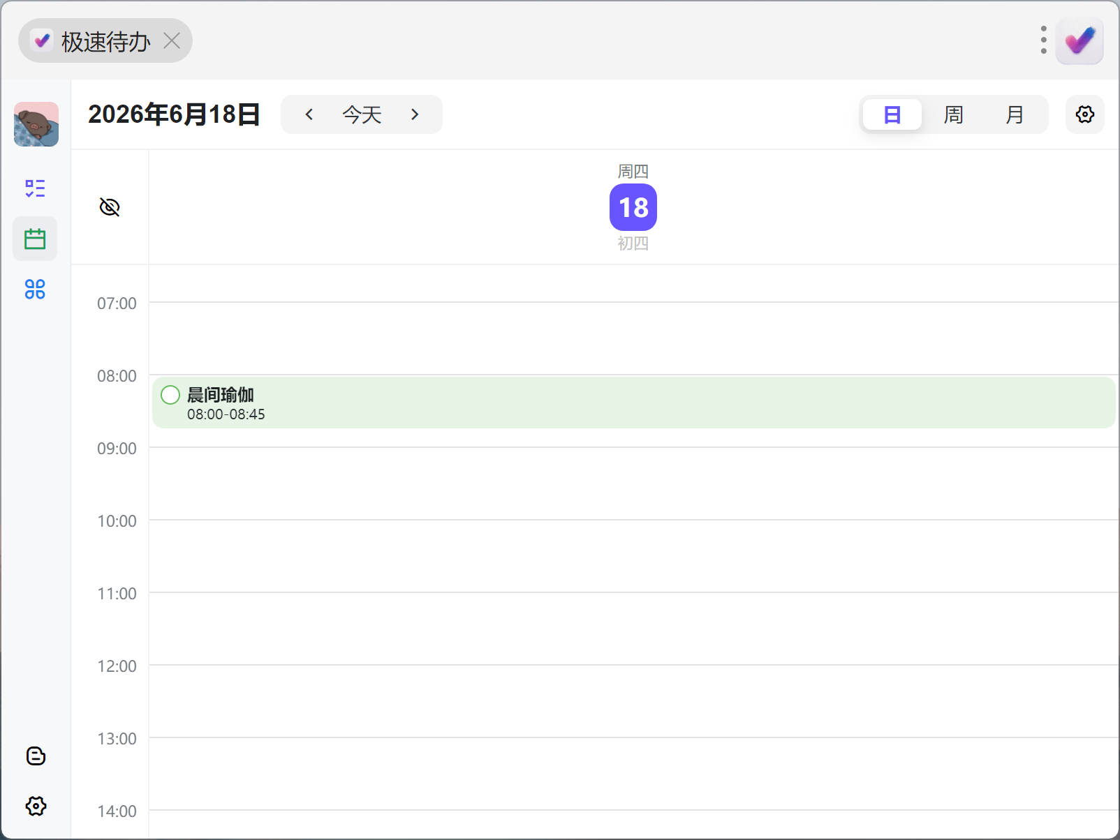Open the task list view icon

point(35,188)
